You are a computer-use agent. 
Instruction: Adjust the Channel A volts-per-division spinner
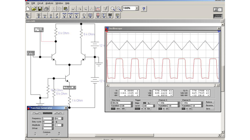(178, 103)
